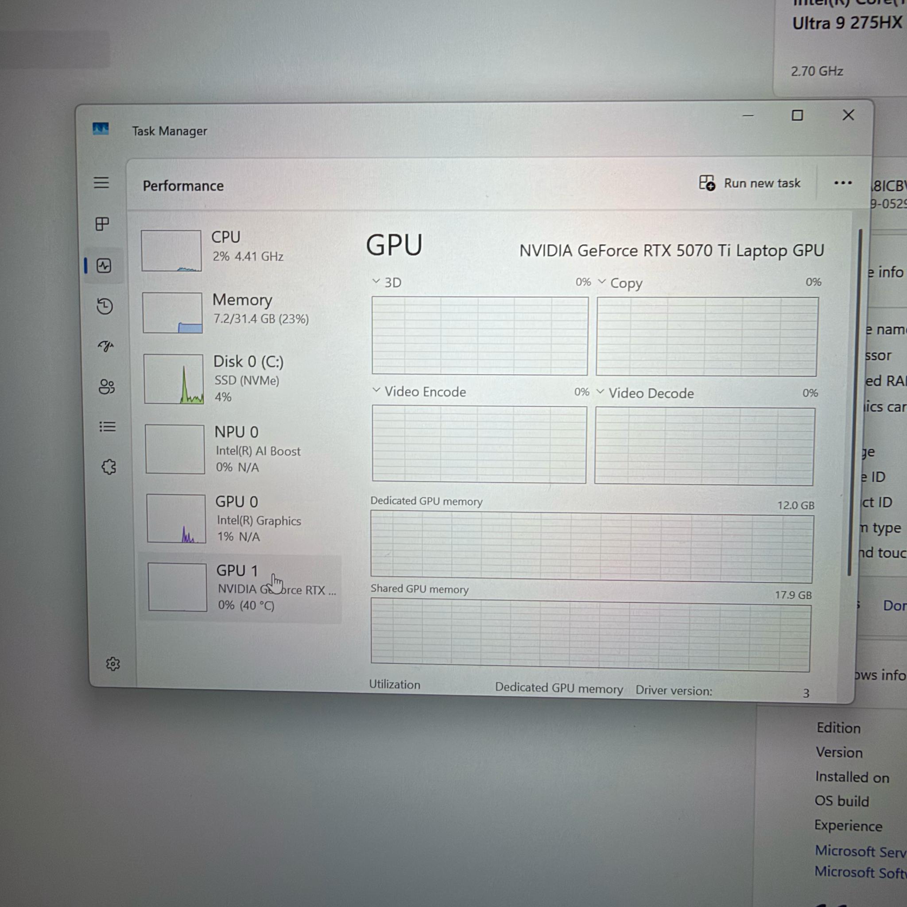Image resolution: width=907 pixels, height=907 pixels.
Task: Click the Memory mini graph thumbnail
Action: (172, 313)
